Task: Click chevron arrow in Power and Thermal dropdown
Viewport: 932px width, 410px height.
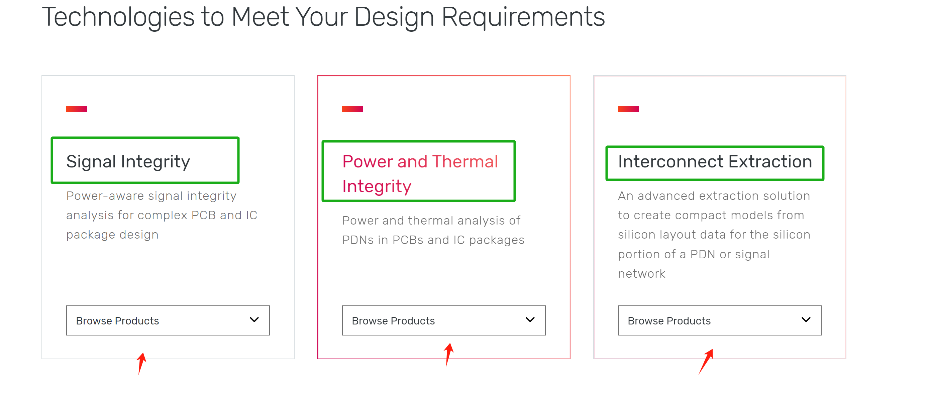Action: pyautogui.click(x=530, y=320)
